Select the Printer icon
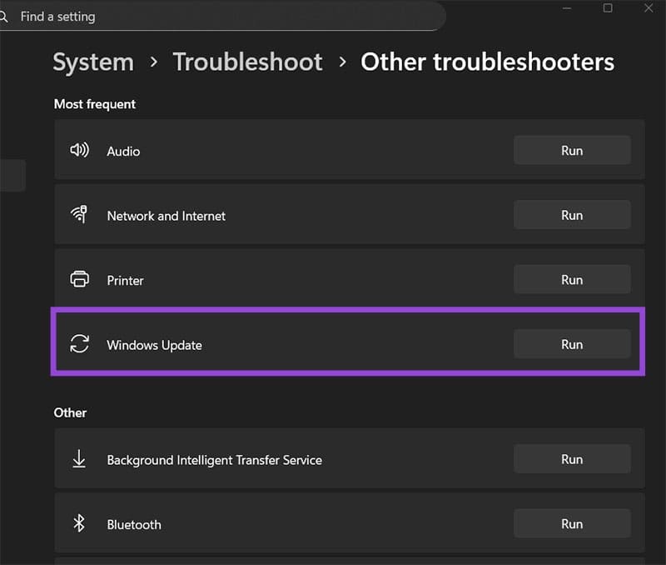This screenshot has width=666, height=565. point(79,279)
